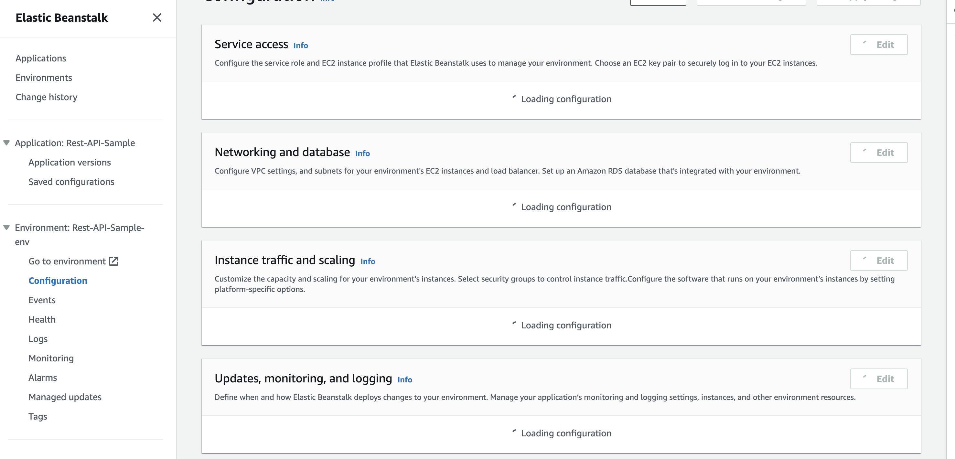Collapse the Environment: Rest-API-Sample-env section
The image size is (955, 459).
pos(6,228)
